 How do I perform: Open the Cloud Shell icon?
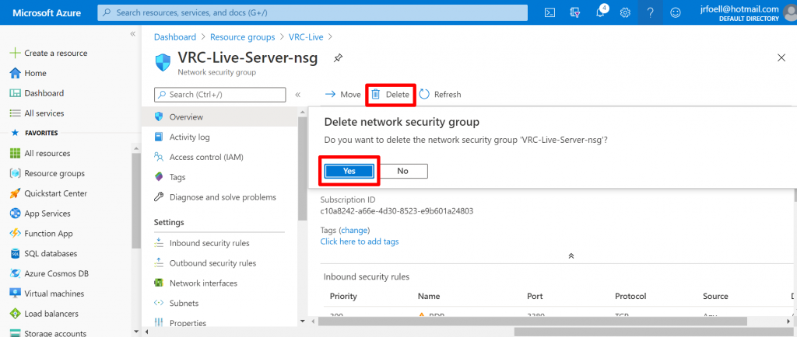click(x=549, y=12)
